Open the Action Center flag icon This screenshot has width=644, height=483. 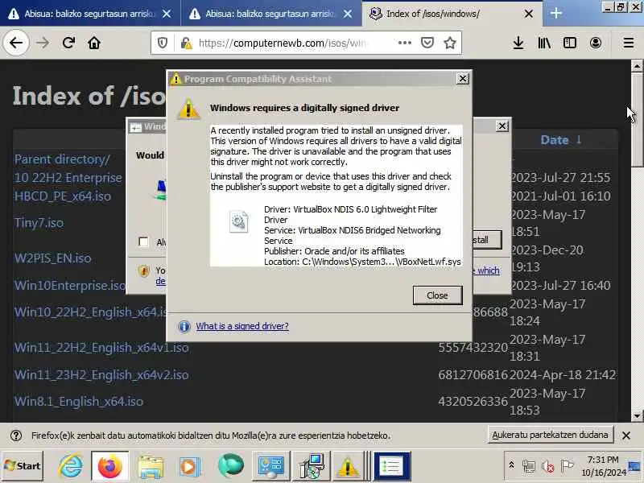tap(567, 466)
